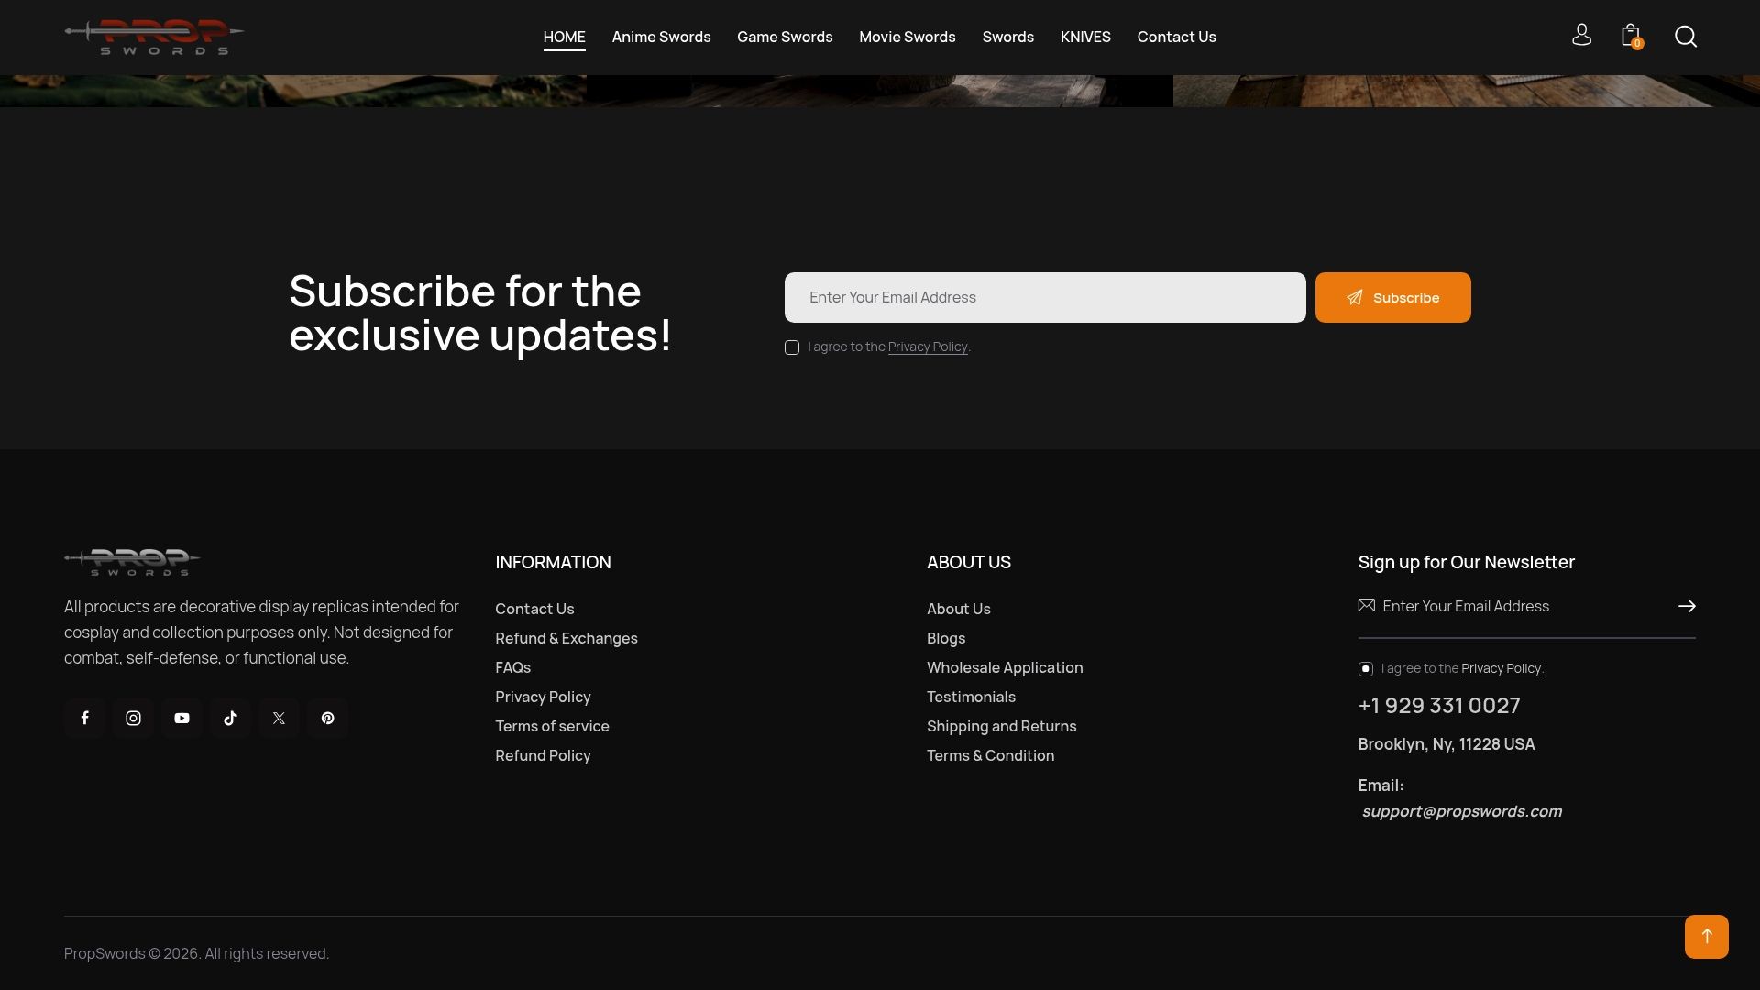The width and height of the screenshot is (1760, 990).
Task: Open the Shipping and Returns link
Action: click(x=1001, y=726)
